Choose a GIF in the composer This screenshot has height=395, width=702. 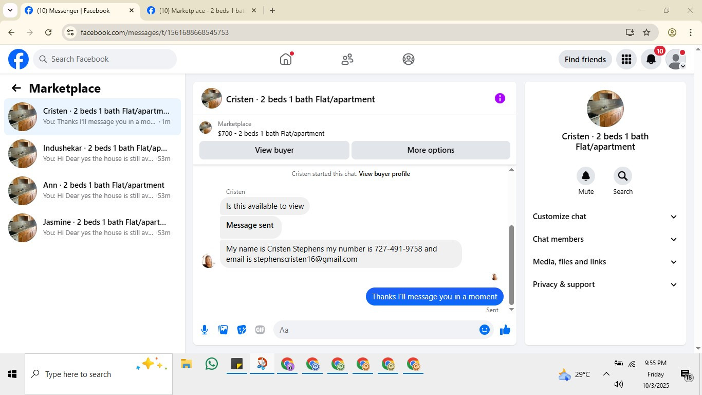pyautogui.click(x=260, y=330)
